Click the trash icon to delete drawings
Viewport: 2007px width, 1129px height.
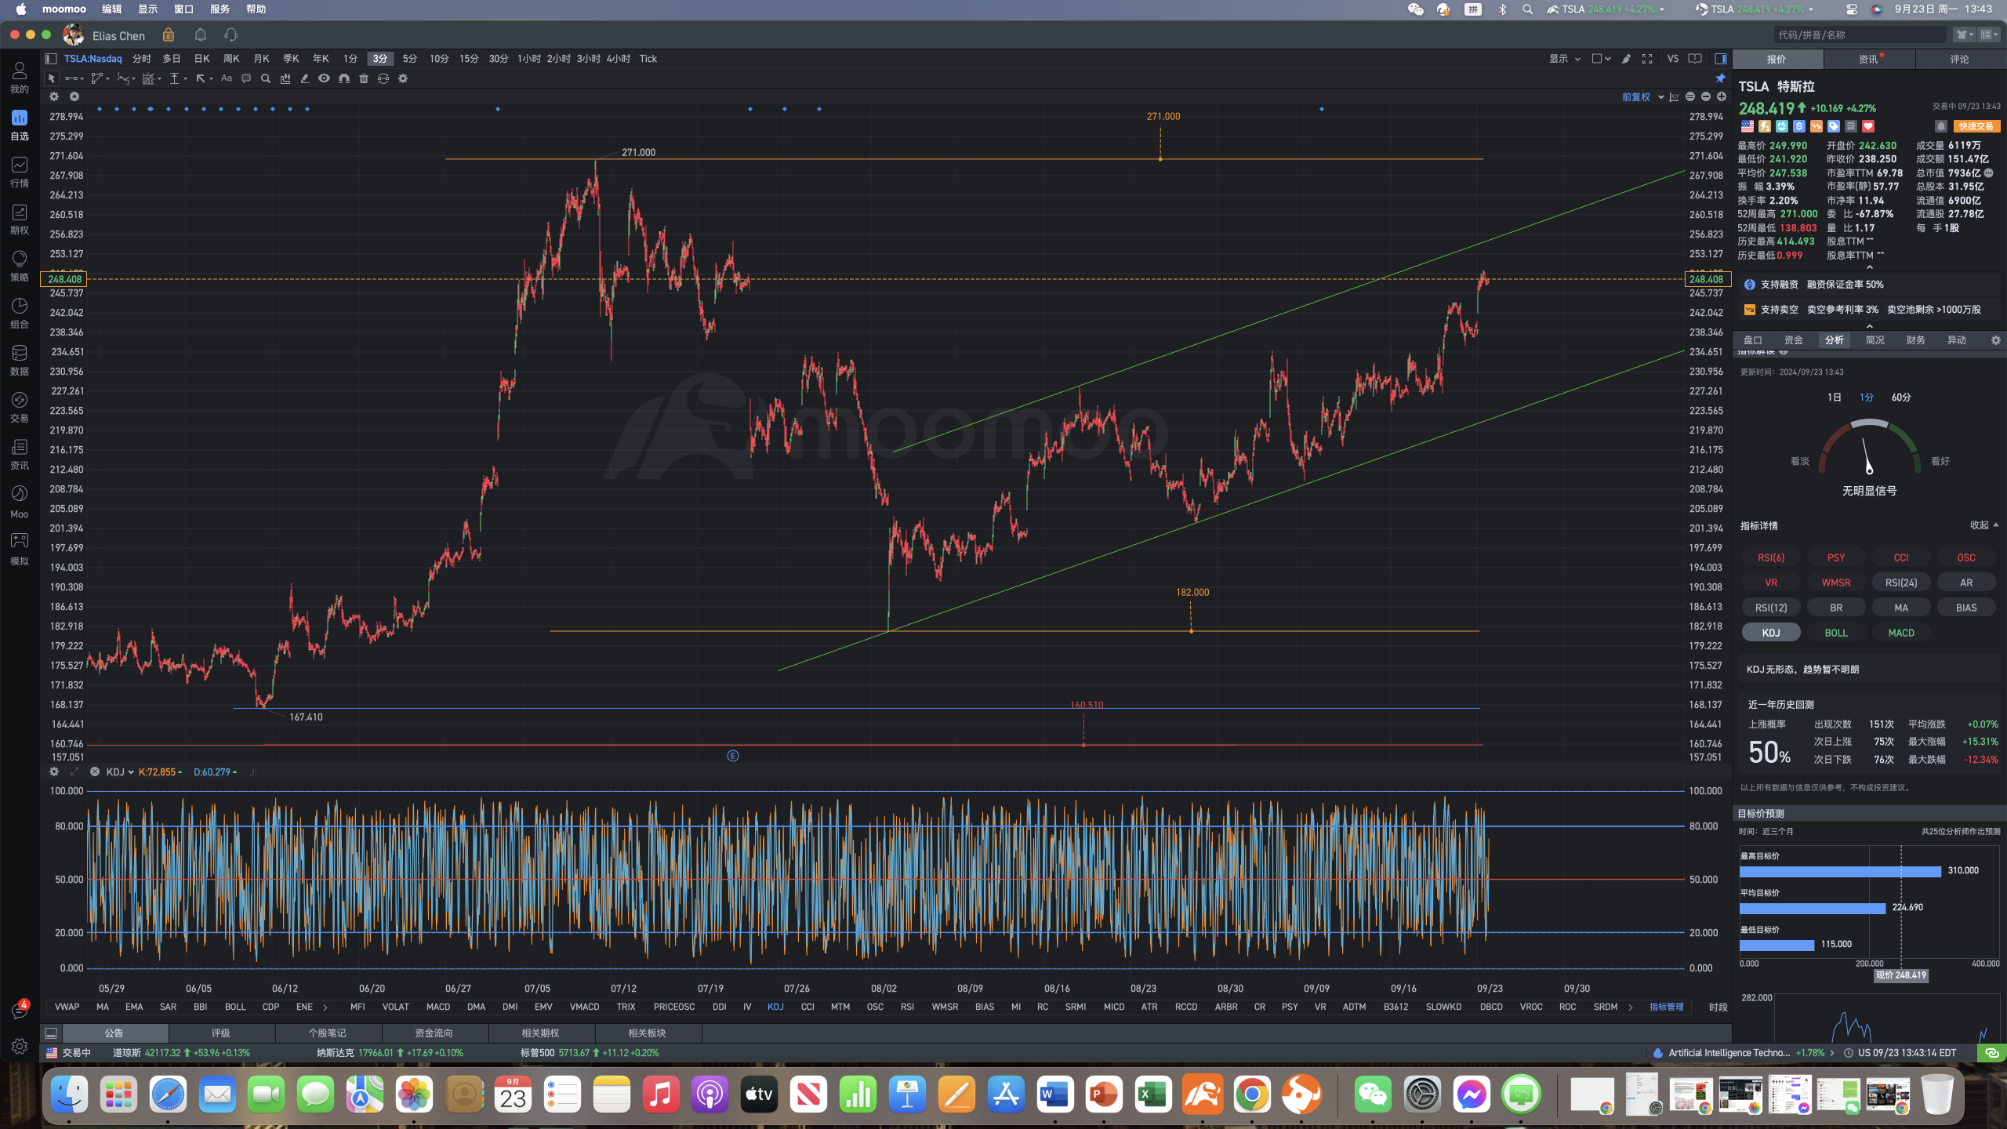(x=364, y=78)
